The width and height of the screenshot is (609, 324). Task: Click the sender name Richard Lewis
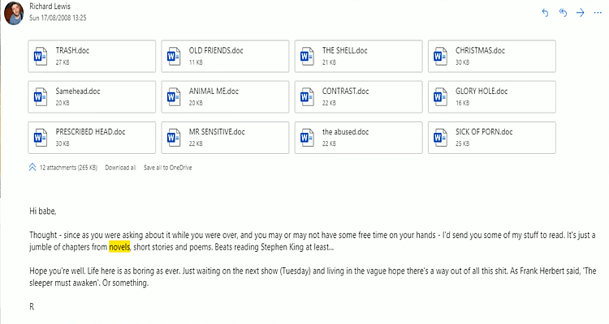50,6
